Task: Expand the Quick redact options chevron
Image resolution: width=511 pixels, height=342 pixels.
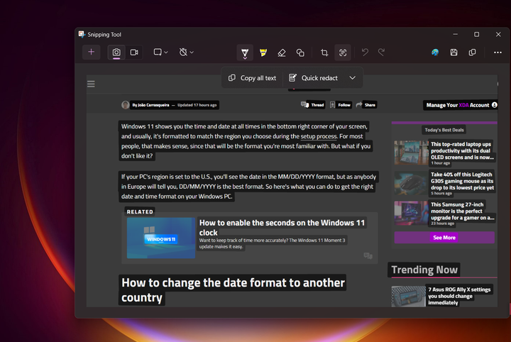Action: (352, 78)
